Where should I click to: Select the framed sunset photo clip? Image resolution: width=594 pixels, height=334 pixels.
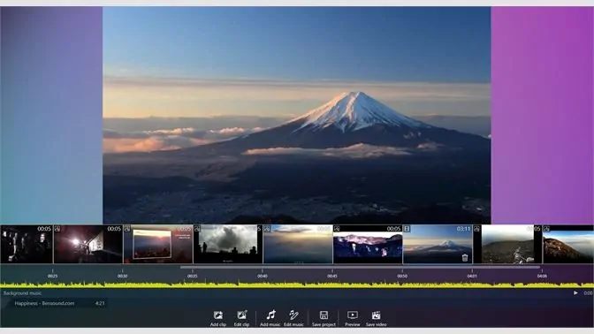[158, 244]
